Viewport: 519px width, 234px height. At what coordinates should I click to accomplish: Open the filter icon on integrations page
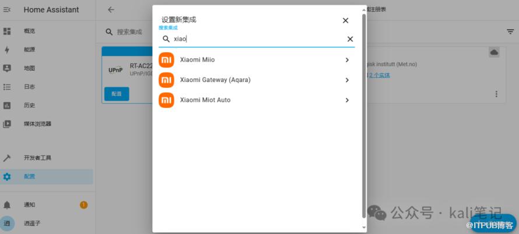(x=510, y=32)
